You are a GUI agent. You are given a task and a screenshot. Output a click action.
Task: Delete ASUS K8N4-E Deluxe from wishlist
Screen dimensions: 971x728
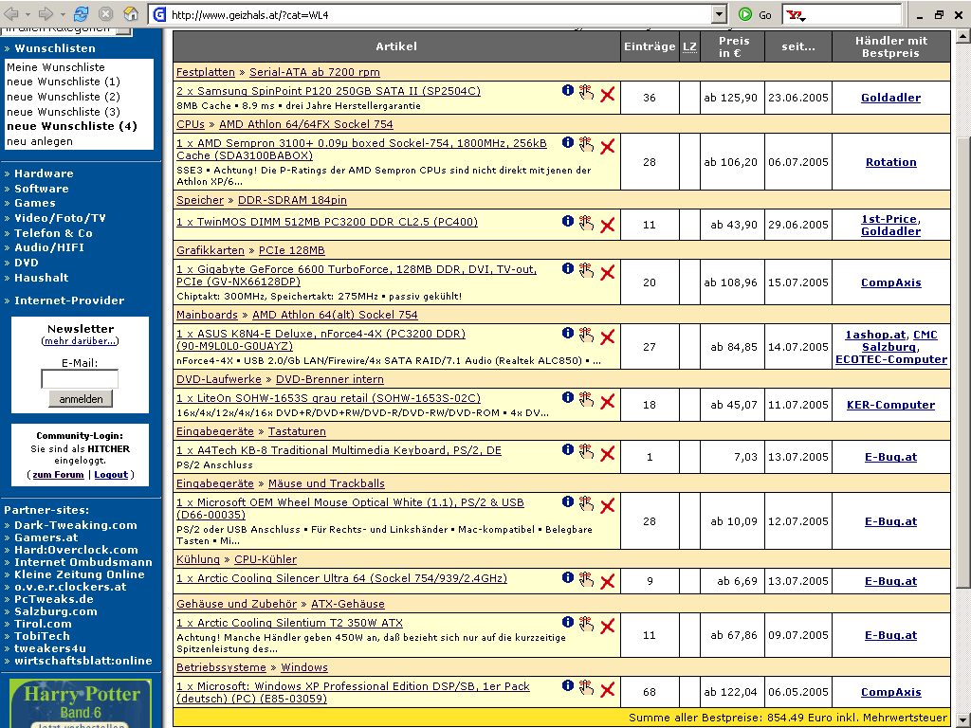pyautogui.click(x=608, y=337)
